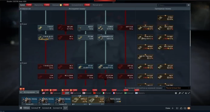Expand the КВ-1/85 vehicle group

pos(66,28)
